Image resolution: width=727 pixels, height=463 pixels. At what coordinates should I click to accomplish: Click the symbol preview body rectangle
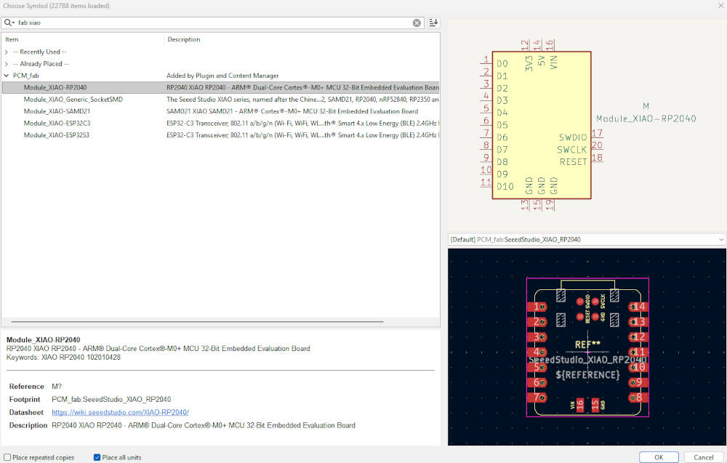(542, 125)
